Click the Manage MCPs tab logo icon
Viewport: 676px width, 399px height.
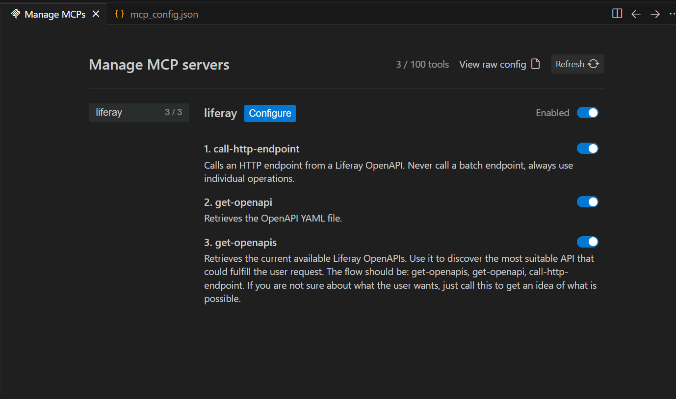pyautogui.click(x=15, y=14)
